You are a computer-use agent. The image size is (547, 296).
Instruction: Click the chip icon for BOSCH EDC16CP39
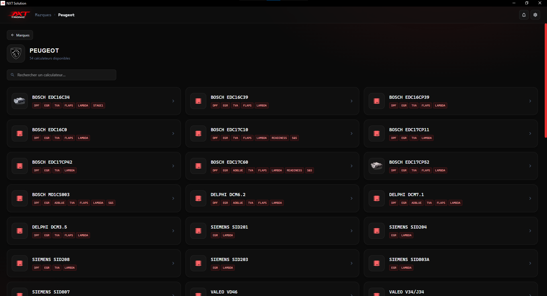coord(377,101)
